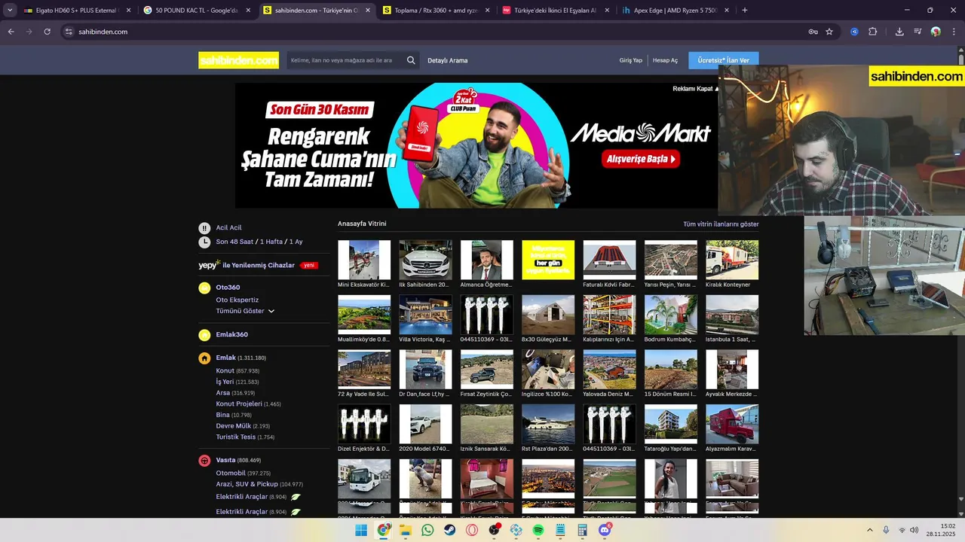Show hidden system tray icons chevron
The width and height of the screenshot is (965, 542).
pos(869,531)
